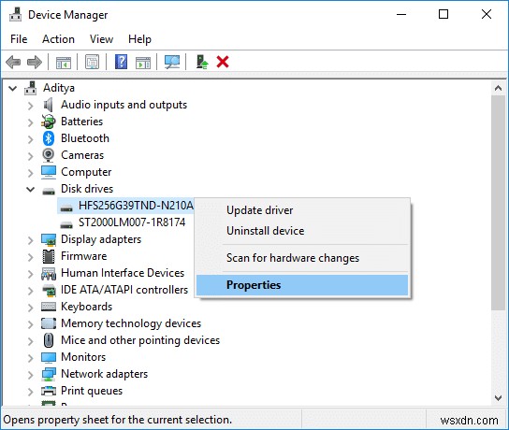The image size is (509, 430).
Task: Open the View menu
Action: pyautogui.click(x=102, y=39)
